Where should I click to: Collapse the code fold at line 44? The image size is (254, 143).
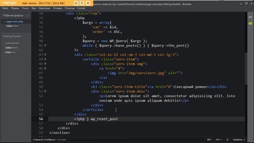pyautogui.click(x=45, y=59)
